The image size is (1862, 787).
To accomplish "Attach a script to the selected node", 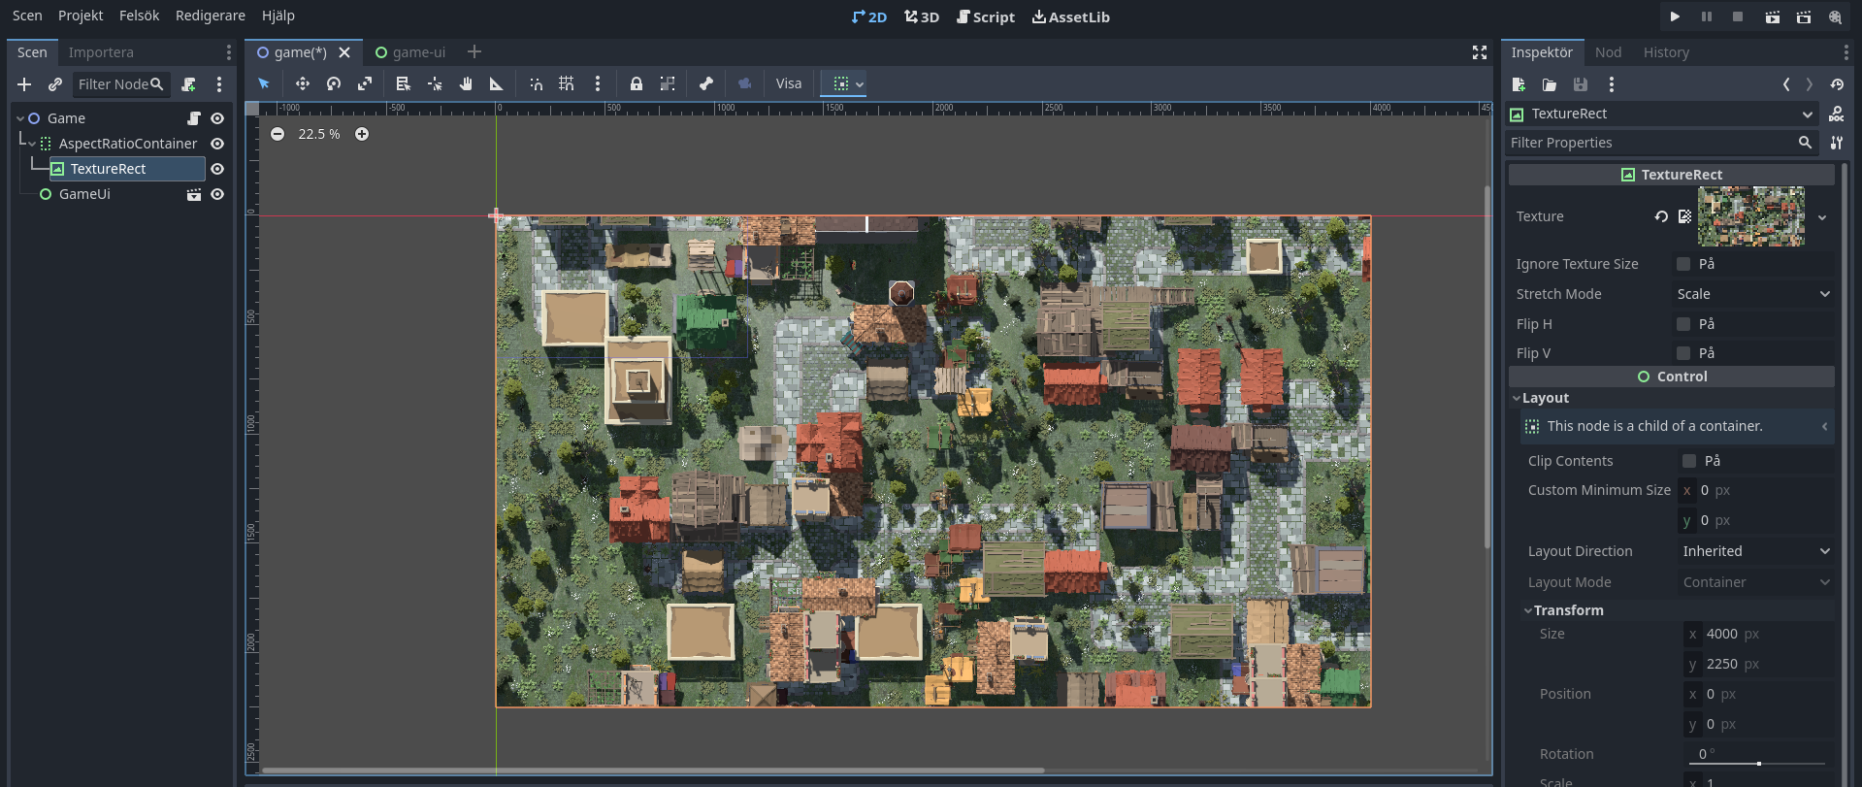I will (189, 84).
